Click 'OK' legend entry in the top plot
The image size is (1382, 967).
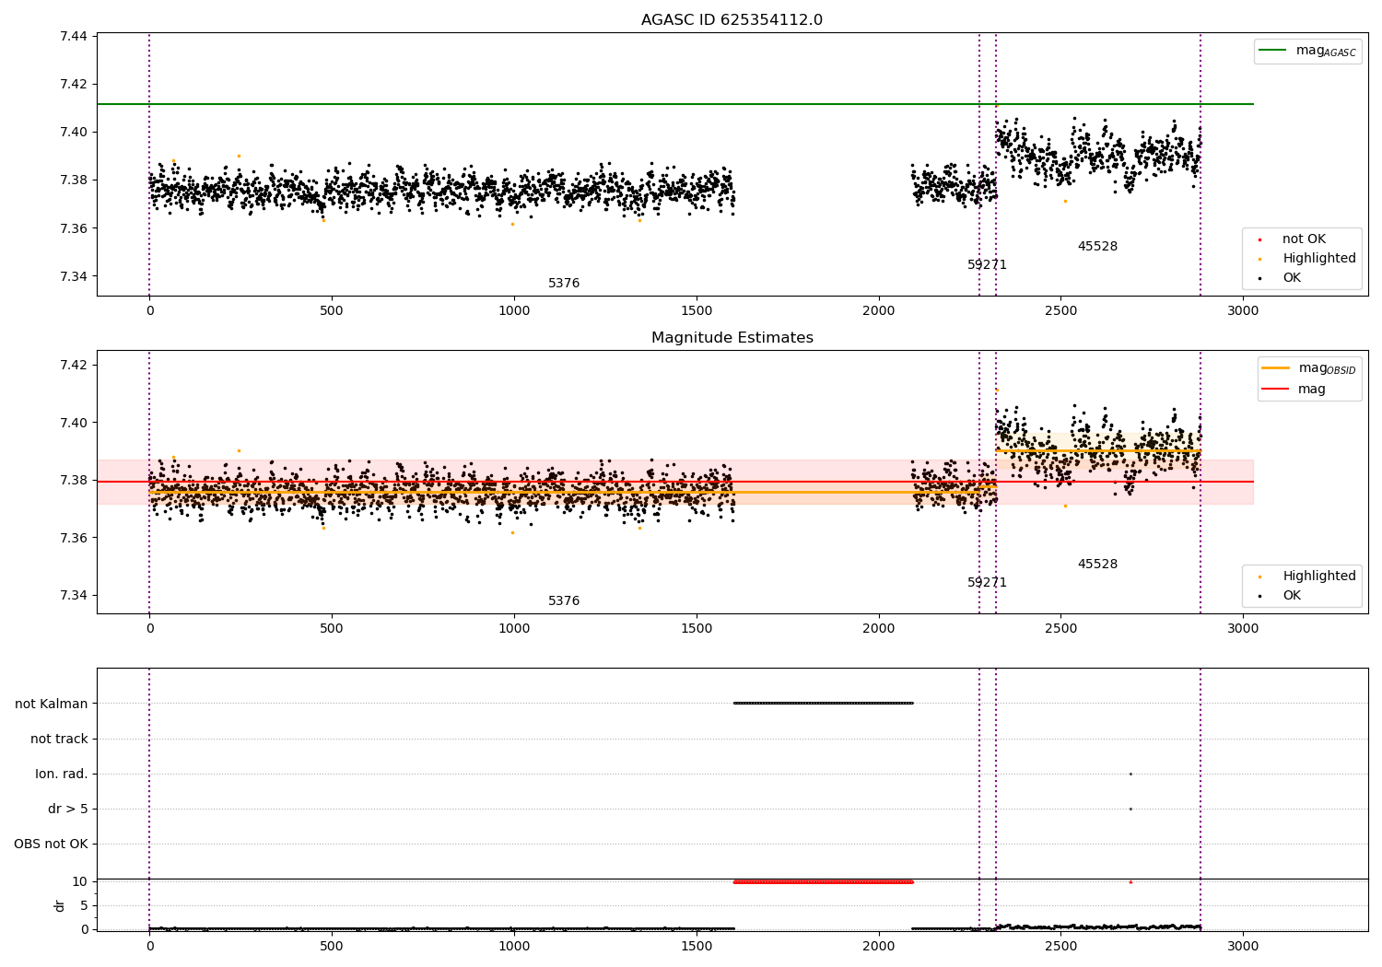1292,278
